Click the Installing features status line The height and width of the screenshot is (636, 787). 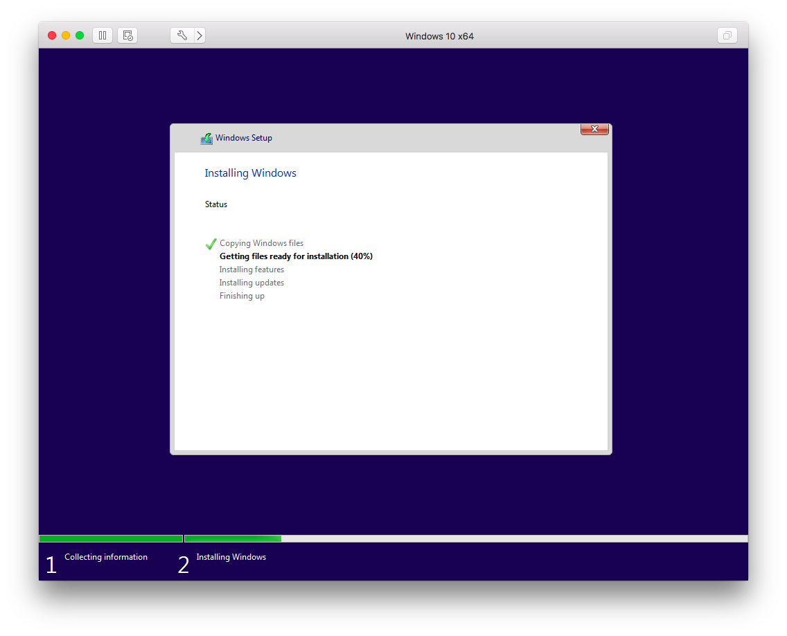[x=251, y=270]
